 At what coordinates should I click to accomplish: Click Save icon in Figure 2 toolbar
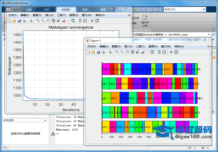(98, 52)
